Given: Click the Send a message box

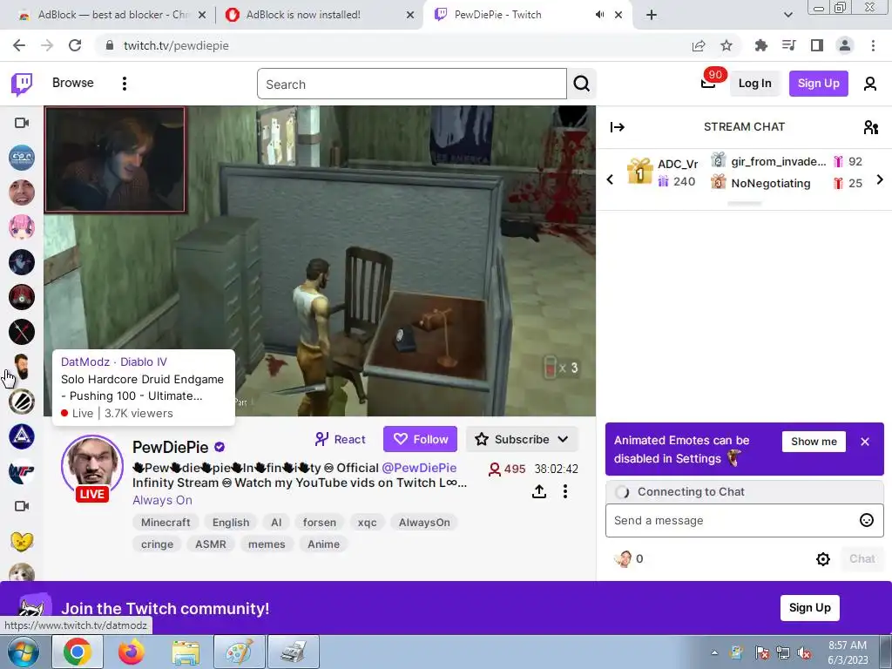Looking at the screenshot, I should 744,521.
